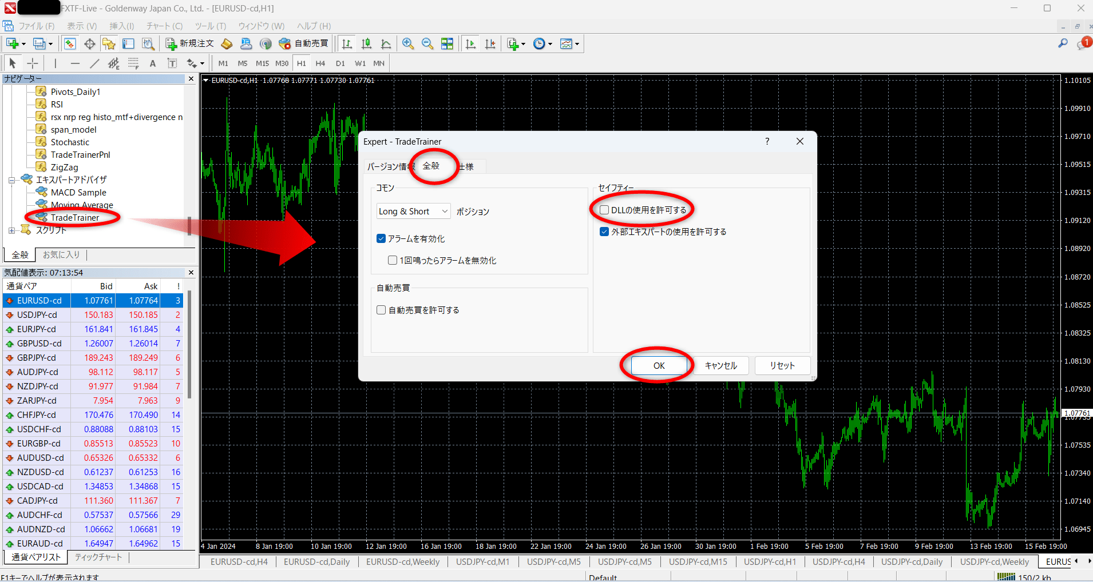Zoom in on the chart
This screenshot has height=582, width=1093.
pyautogui.click(x=407, y=43)
